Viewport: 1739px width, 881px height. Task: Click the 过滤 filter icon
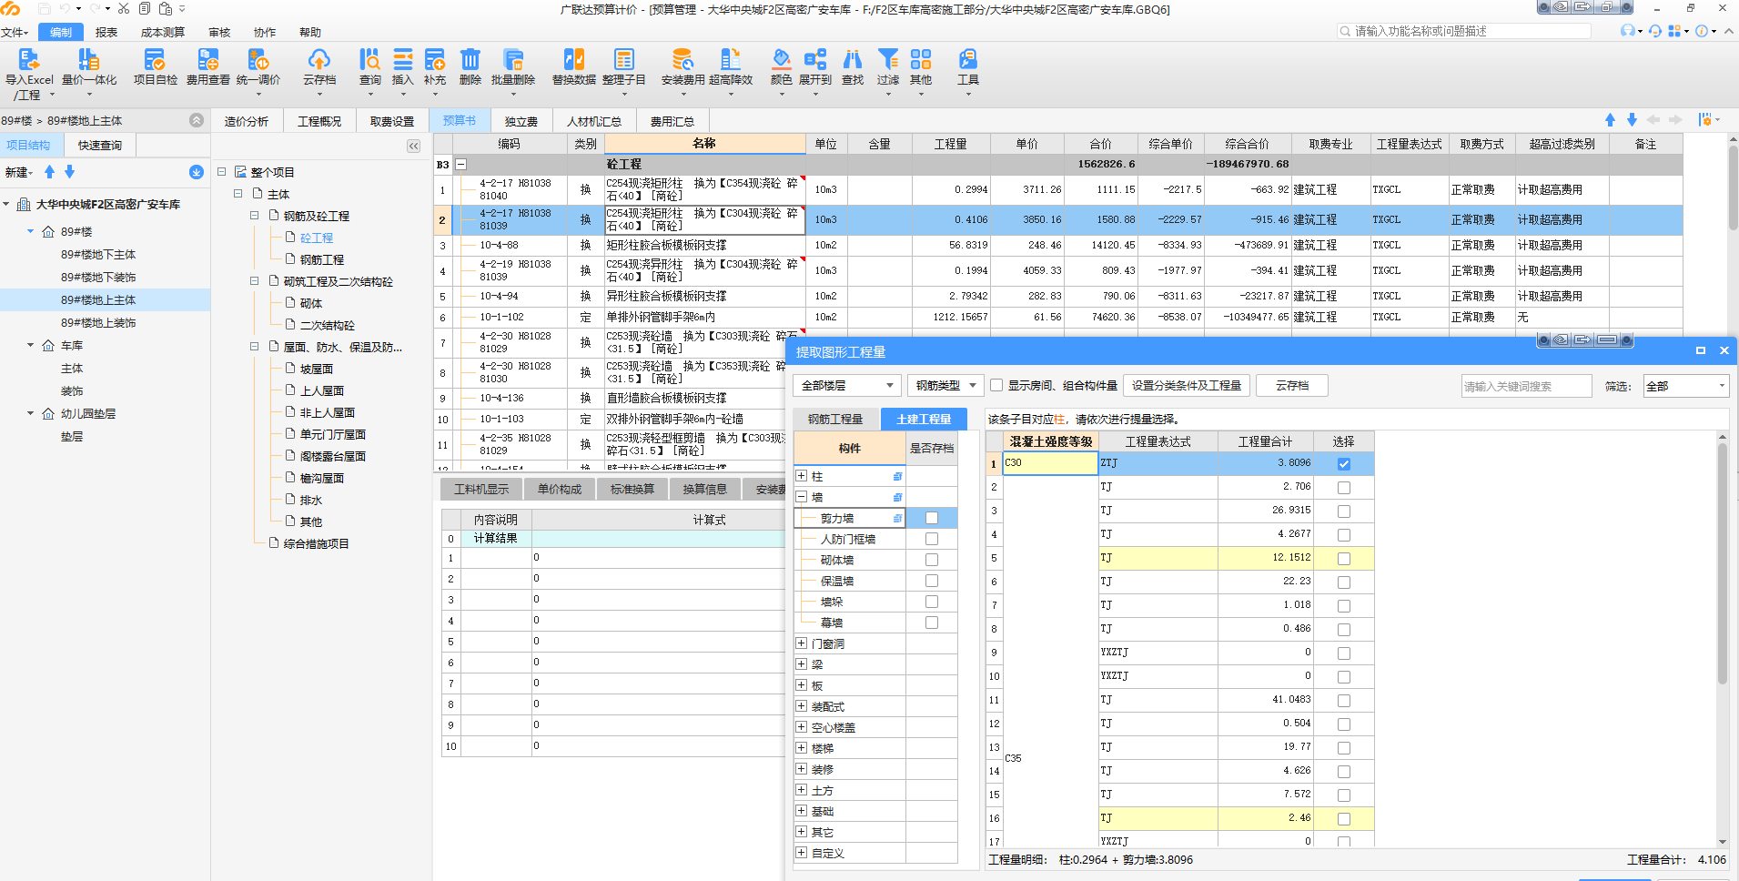888,61
